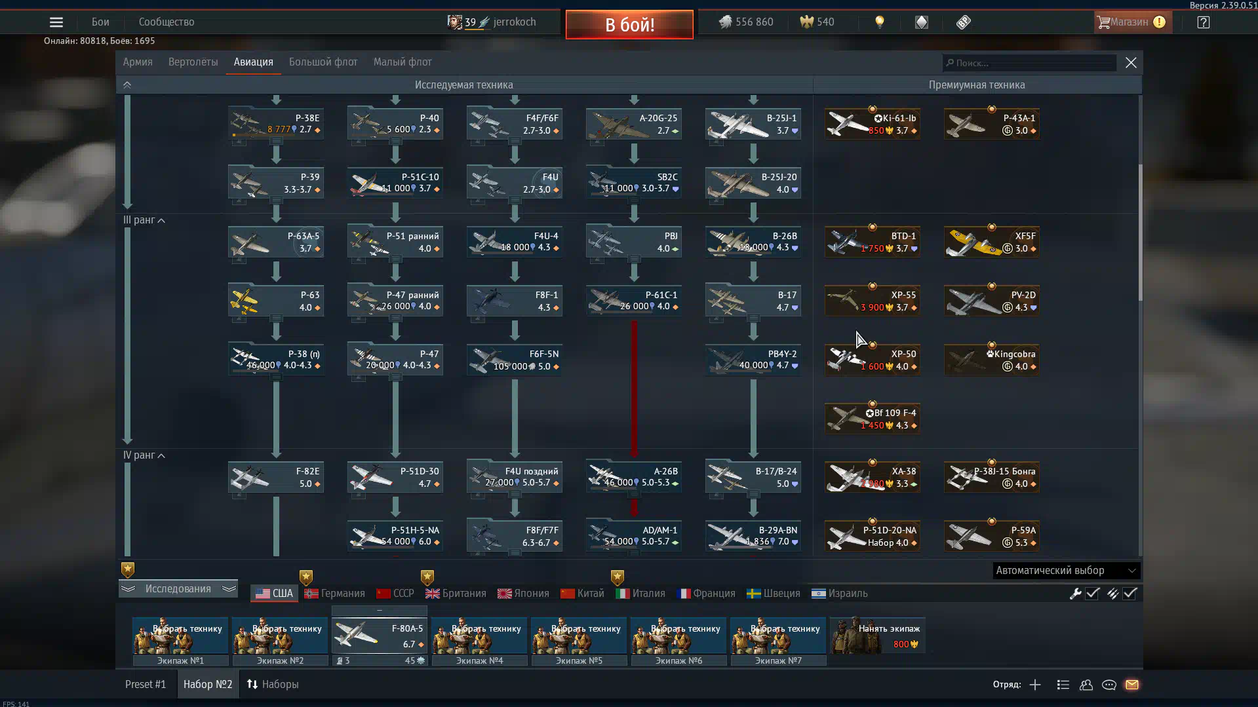Click Выбрать технику for Экипаж №4
Viewport: 1258px width, 707px height.
[479, 636]
